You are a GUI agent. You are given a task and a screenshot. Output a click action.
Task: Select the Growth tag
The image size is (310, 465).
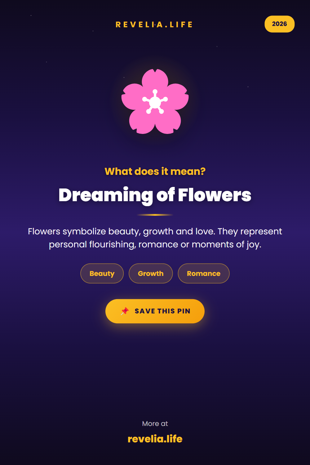click(x=151, y=273)
